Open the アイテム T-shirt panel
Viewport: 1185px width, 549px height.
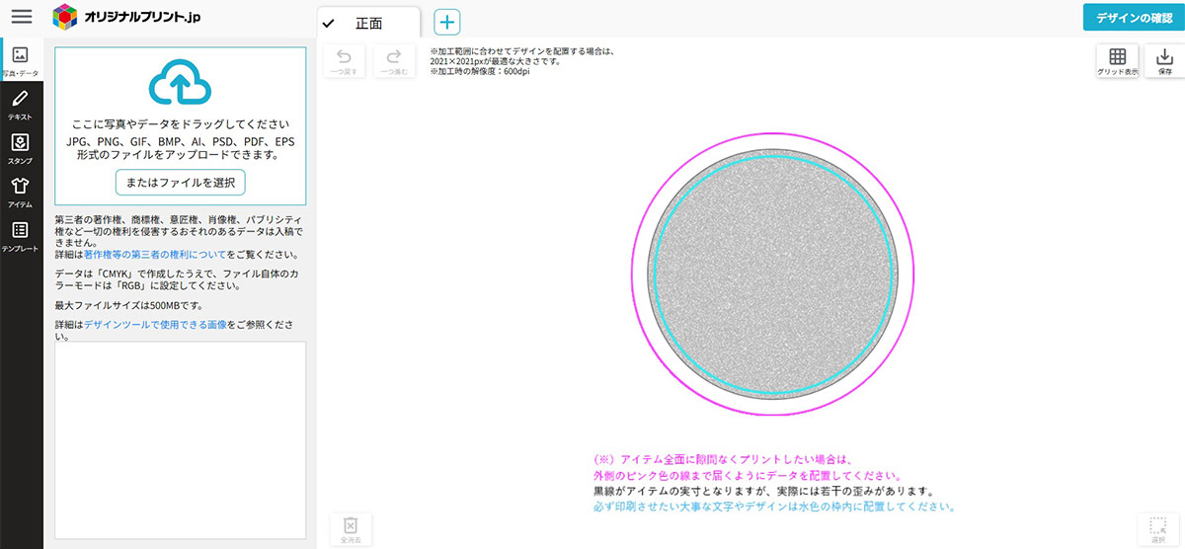(21, 193)
